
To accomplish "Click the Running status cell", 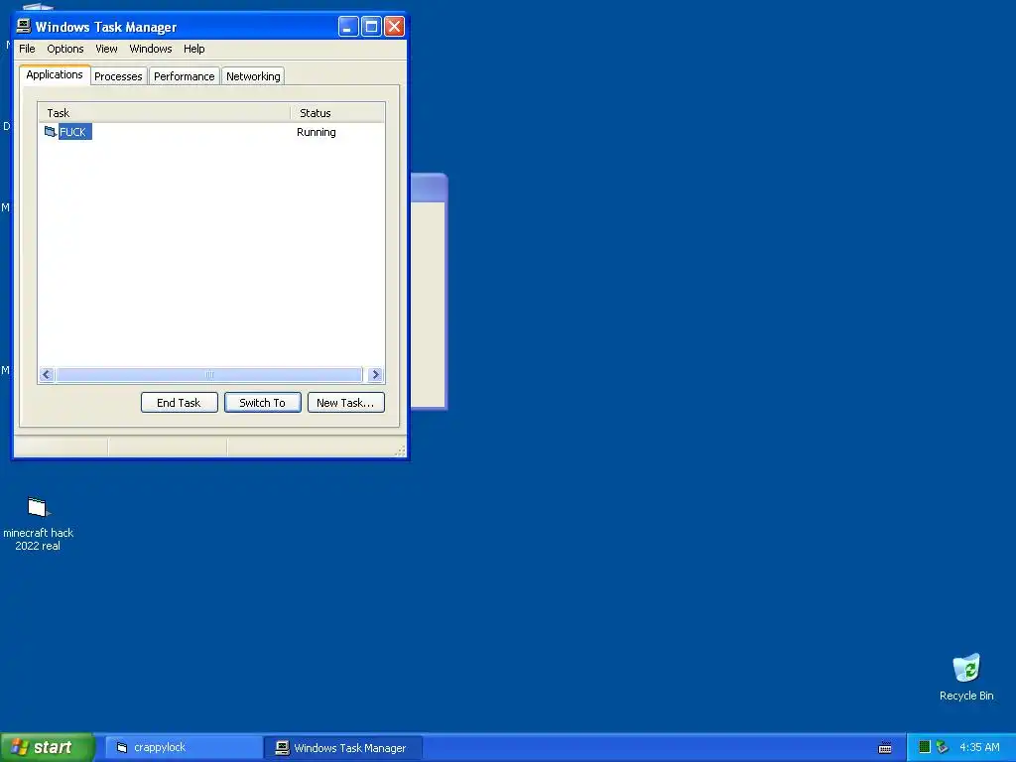I will [x=317, y=132].
